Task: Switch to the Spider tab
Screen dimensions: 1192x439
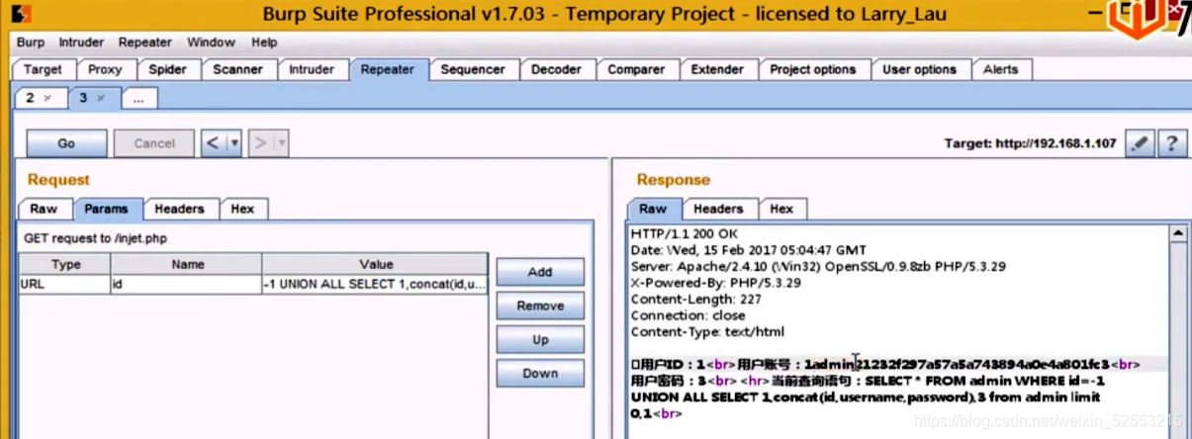Action: coord(167,69)
